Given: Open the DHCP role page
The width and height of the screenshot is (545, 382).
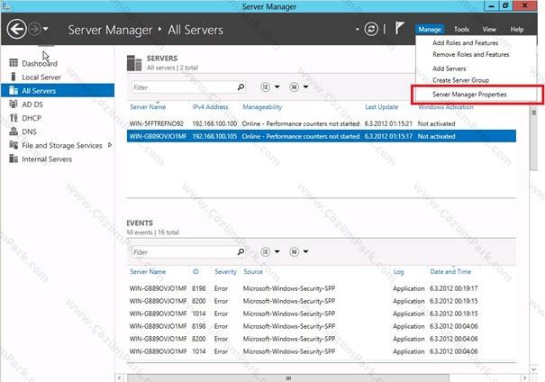Looking at the screenshot, I should click(32, 118).
